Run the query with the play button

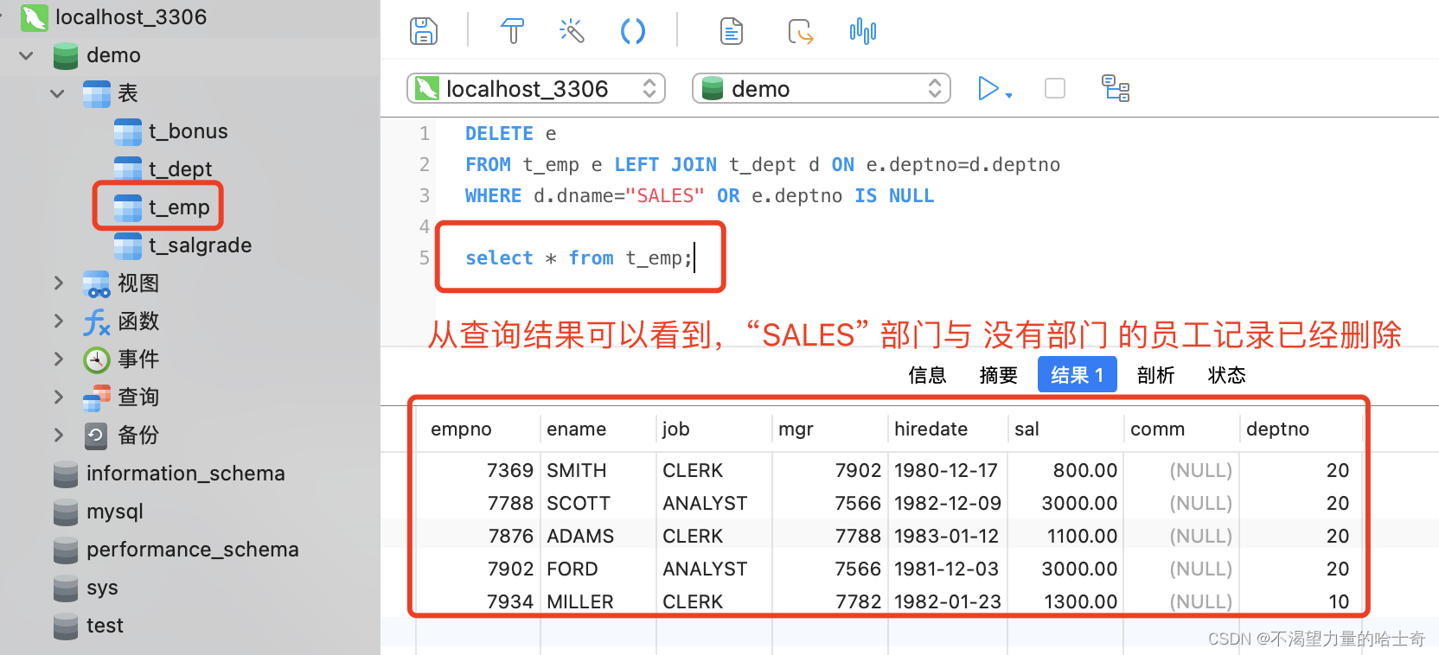(x=988, y=88)
